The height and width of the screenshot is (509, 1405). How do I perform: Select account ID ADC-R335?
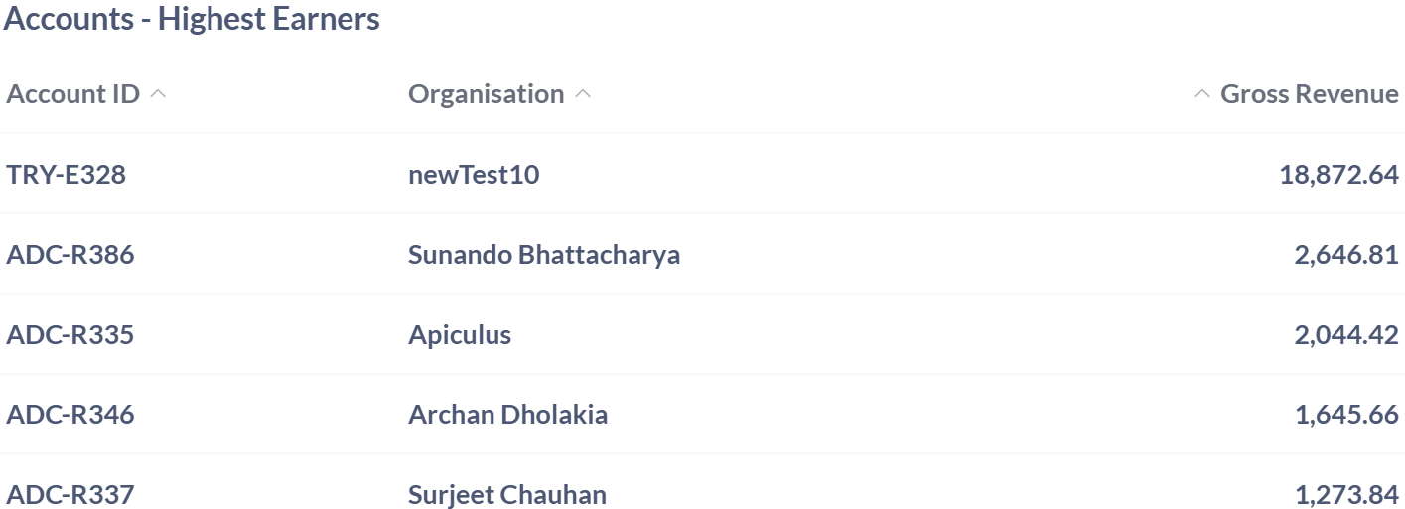click(x=70, y=335)
